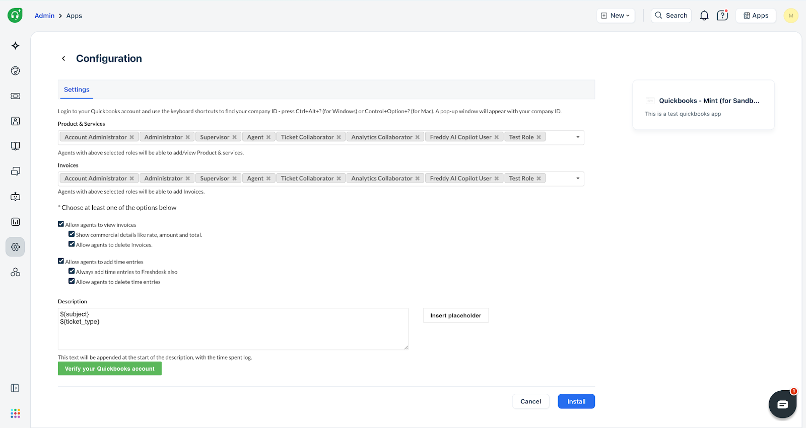Remove Agent from Product & Services roles
806x428 pixels.
coord(268,137)
